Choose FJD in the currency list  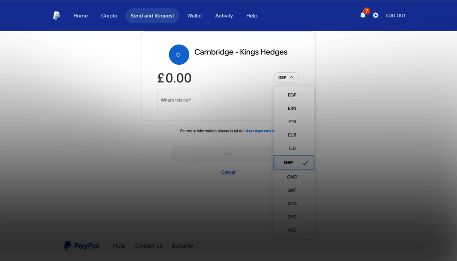(292, 148)
